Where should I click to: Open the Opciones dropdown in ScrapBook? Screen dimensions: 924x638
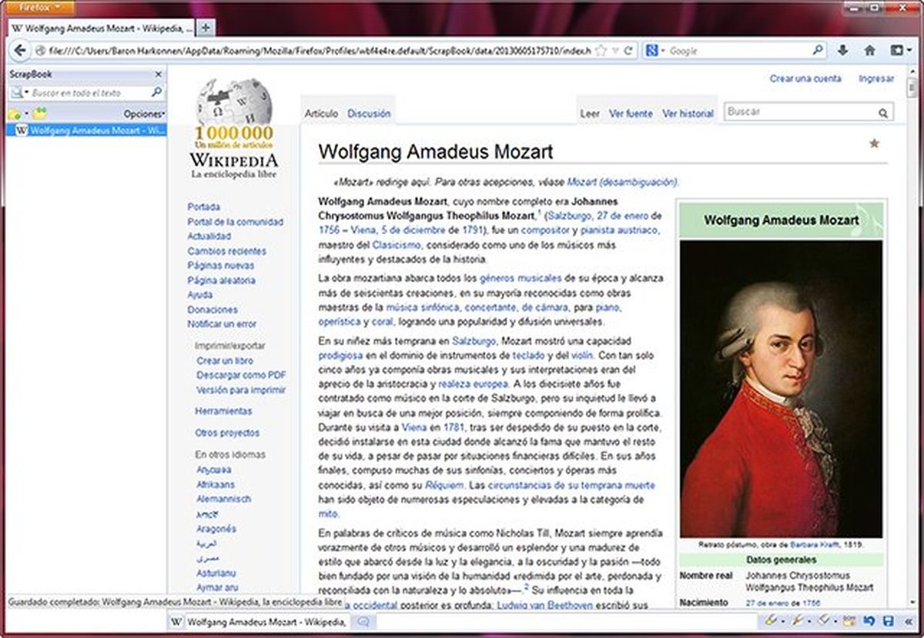[x=143, y=113]
